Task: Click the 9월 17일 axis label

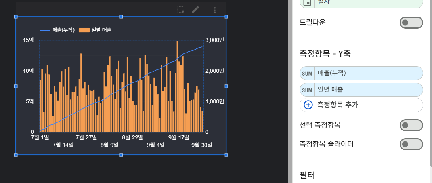Action: pos(179,137)
